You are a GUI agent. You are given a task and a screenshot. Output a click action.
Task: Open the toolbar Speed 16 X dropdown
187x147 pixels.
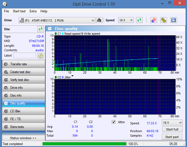[126, 20]
